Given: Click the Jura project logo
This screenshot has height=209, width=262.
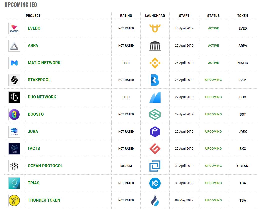Looking at the screenshot, I should 14,132.
